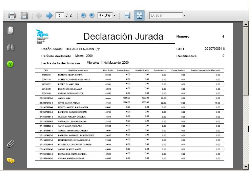Viewport: 249px width, 171px height.
Task: Go to previous page with left arrow
Action: (x=39, y=15)
